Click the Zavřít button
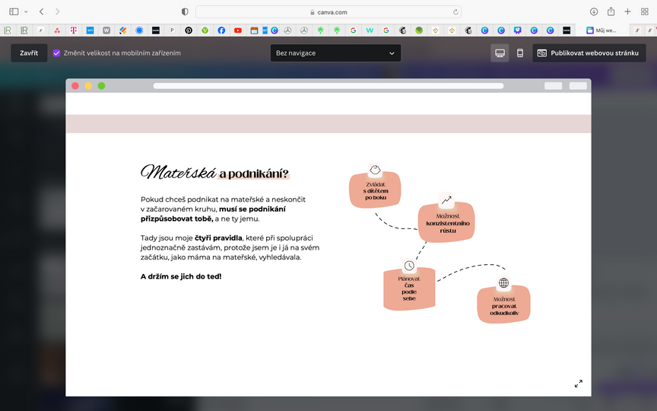 pos(29,53)
